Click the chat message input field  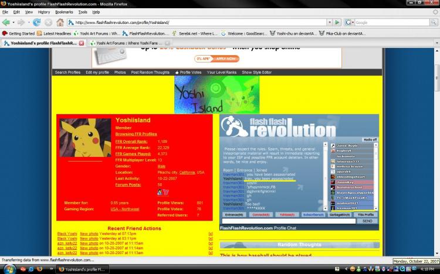pos(289,221)
